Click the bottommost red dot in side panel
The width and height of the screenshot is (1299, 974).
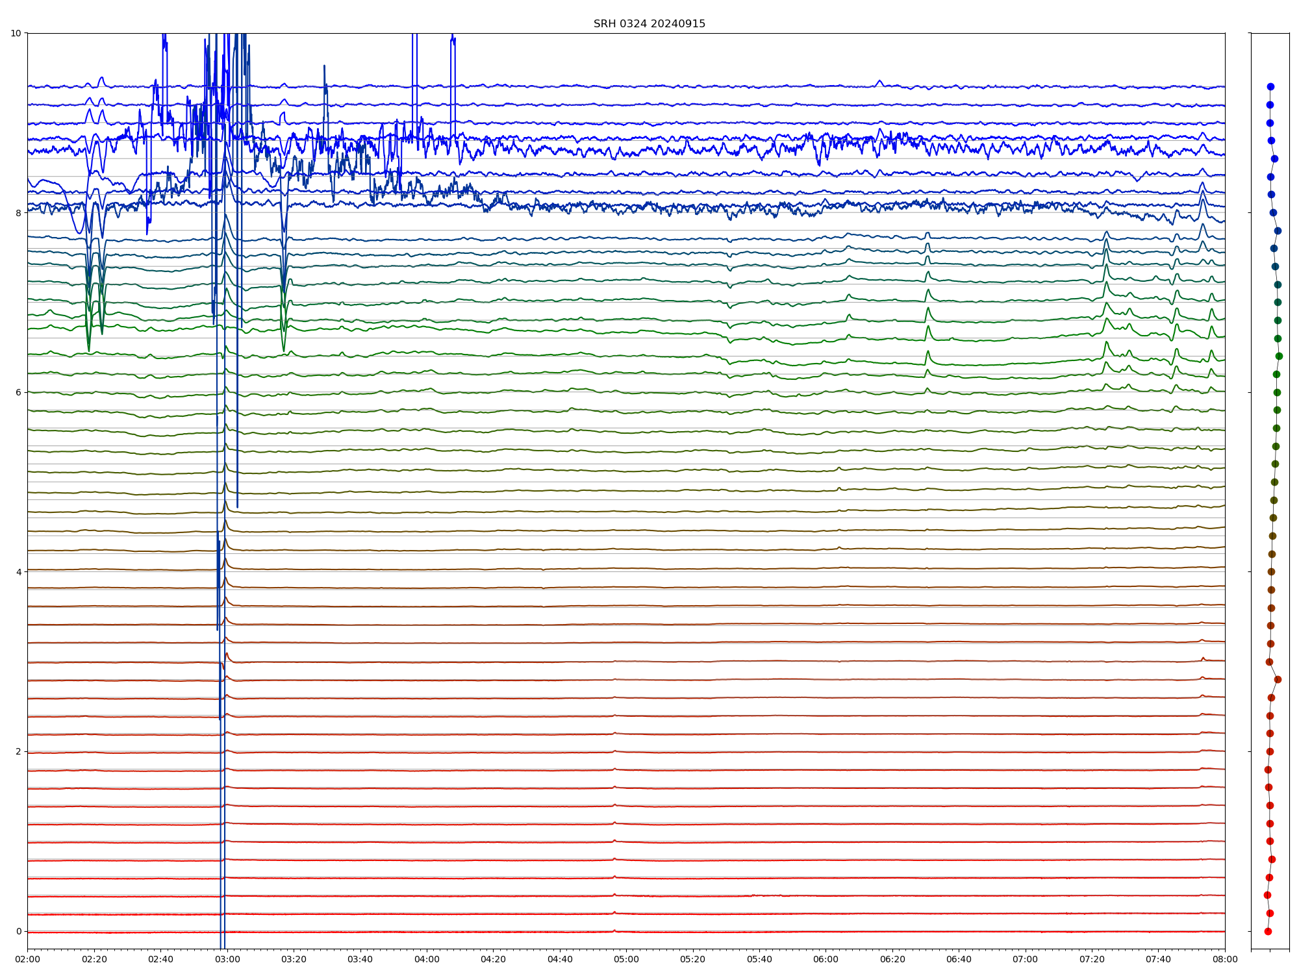point(1268,931)
